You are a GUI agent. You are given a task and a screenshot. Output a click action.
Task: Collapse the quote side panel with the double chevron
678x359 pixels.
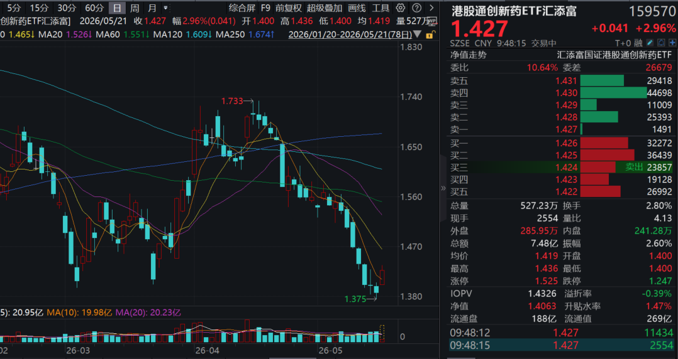coord(443,188)
